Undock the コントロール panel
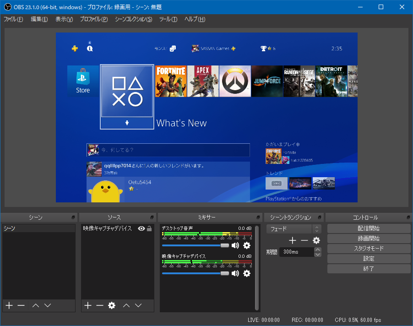Image resolution: width=413 pixels, height=326 pixels. point(408,217)
